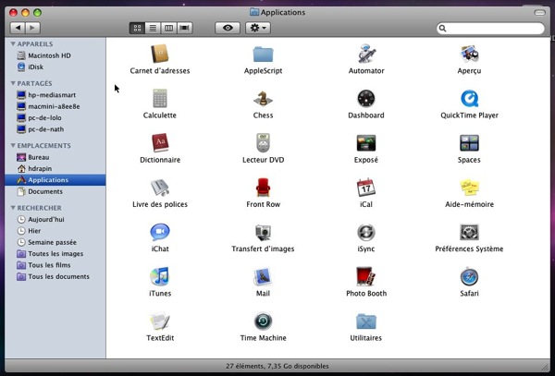Select the Time Machine icon
The image size is (555, 376).
(263, 321)
